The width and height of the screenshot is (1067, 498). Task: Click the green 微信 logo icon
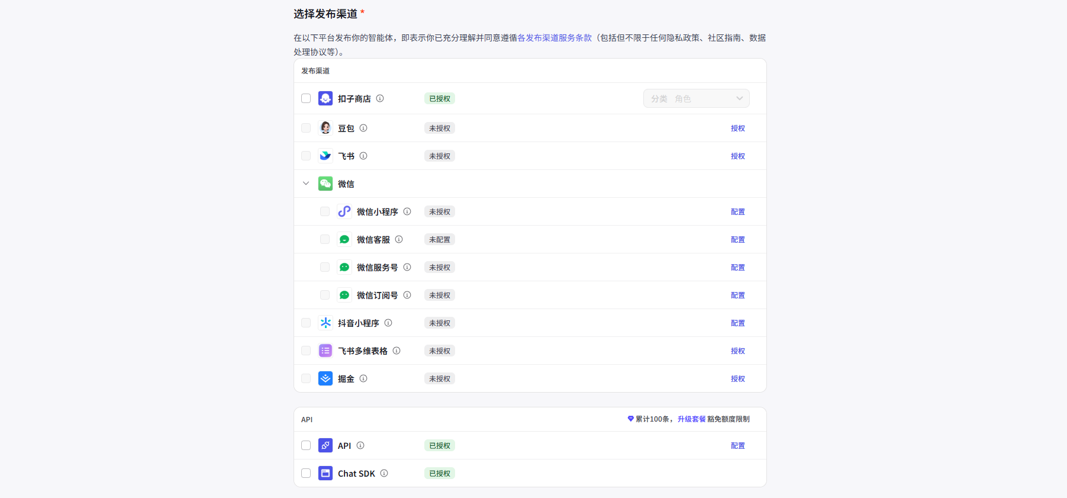[325, 184]
